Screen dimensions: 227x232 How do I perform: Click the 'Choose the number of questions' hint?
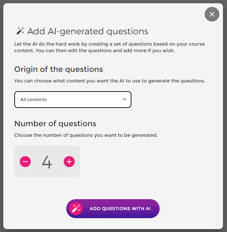(x=86, y=135)
